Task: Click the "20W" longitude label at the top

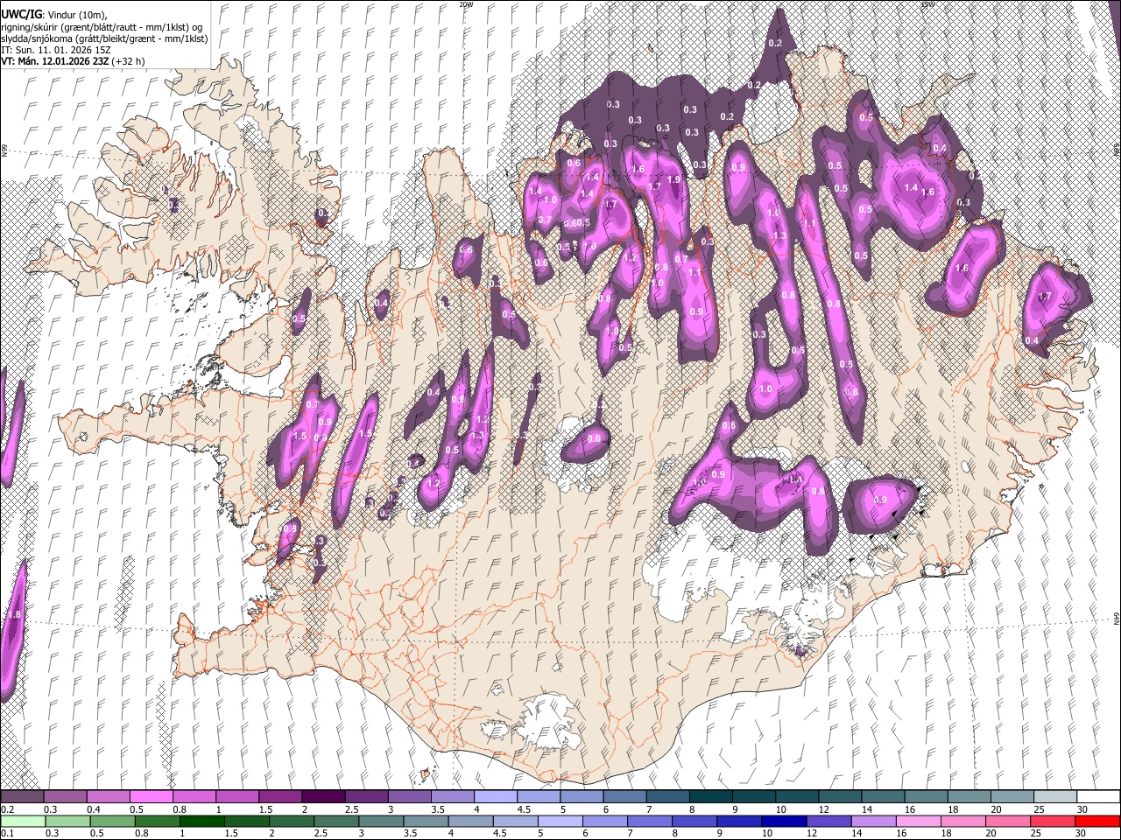Action: coord(466,3)
